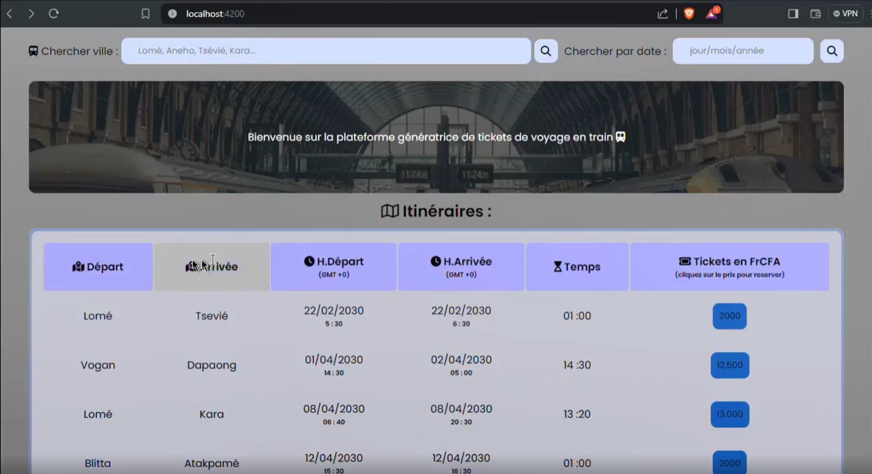Viewport: 872px width, 474px height.
Task: Click the Temps column header
Action: tap(577, 267)
